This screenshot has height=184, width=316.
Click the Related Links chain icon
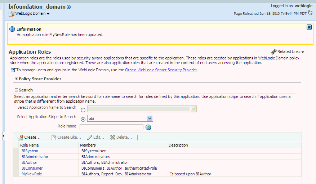(274, 52)
